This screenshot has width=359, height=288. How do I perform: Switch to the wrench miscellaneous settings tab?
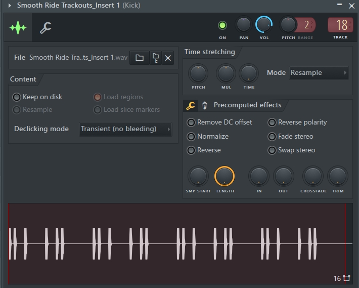[x=46, y=28]
